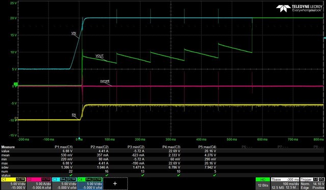Add a new trace with the plus box
Screen dimensions: 326x190
pos(115,183)
